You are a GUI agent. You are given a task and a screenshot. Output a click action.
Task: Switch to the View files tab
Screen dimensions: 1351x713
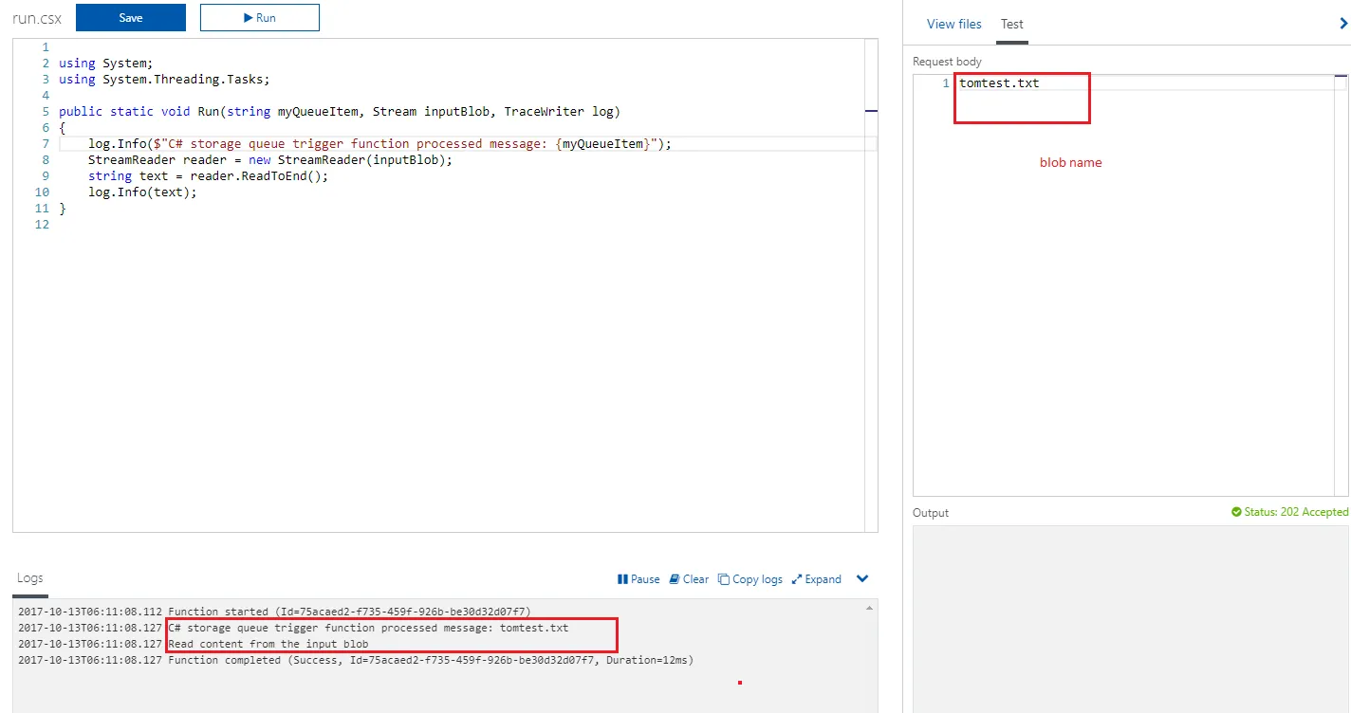coord(954,24)
